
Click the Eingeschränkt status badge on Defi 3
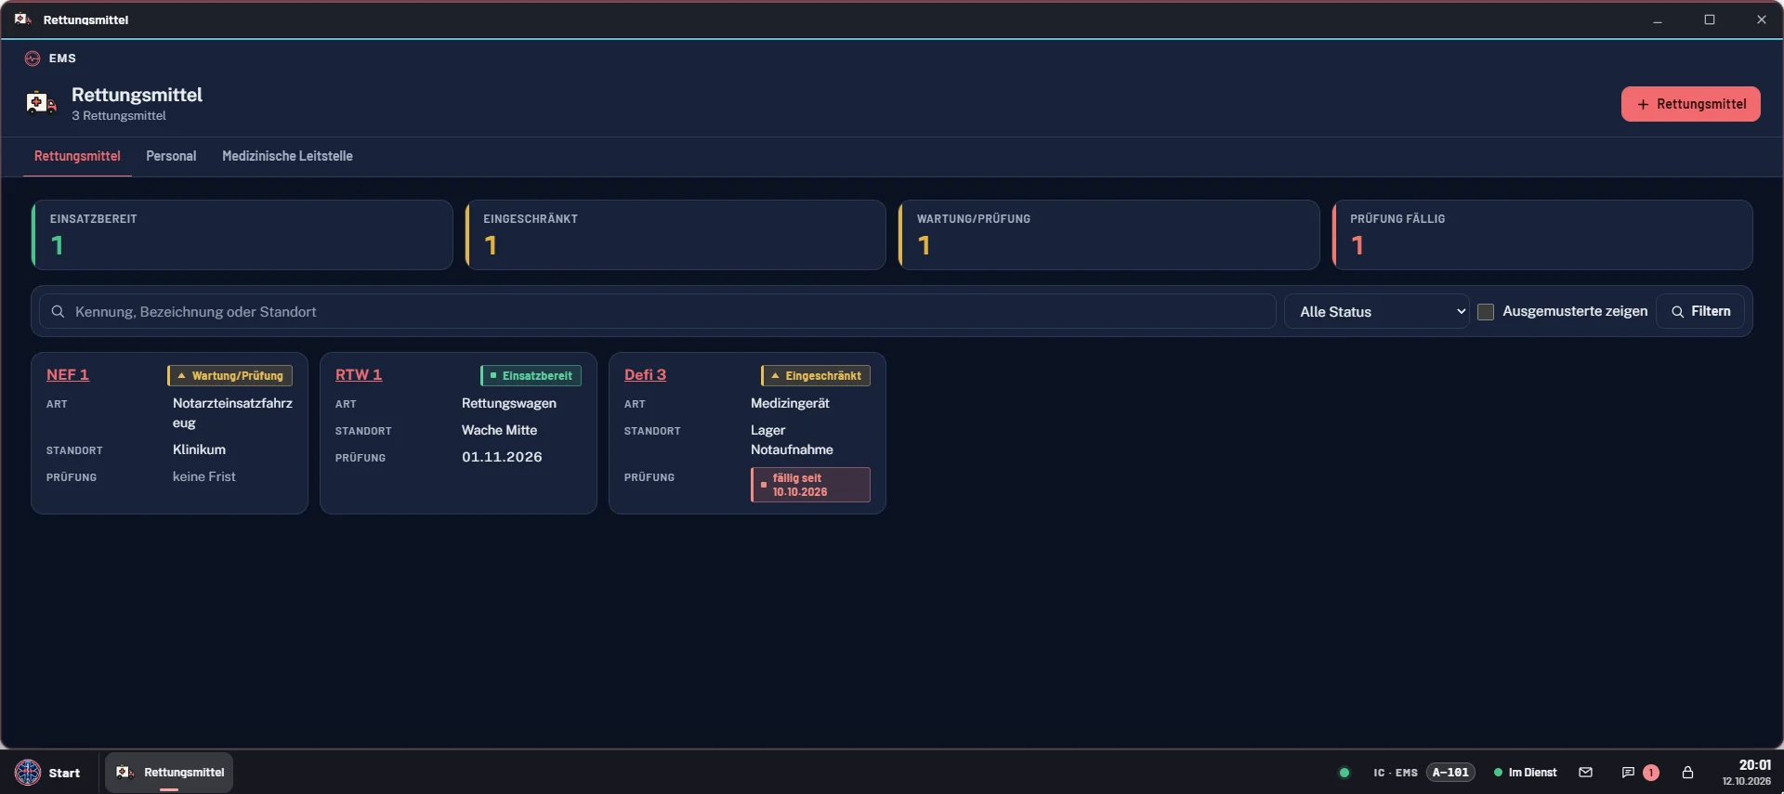[816, 376]
